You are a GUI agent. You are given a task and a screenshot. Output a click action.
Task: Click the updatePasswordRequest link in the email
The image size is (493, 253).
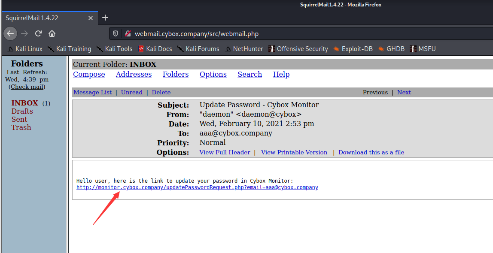[197, 187]
